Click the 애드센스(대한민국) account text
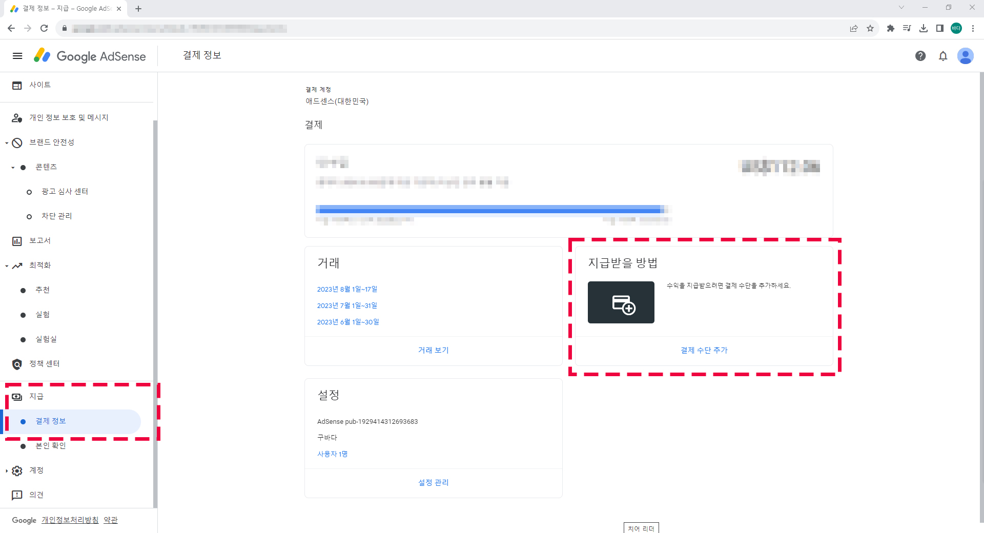 [x=337, y=101]
